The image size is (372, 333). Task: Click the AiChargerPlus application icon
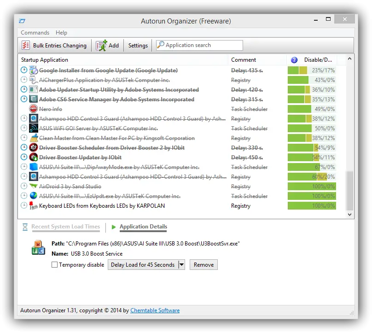coord(34,80)
